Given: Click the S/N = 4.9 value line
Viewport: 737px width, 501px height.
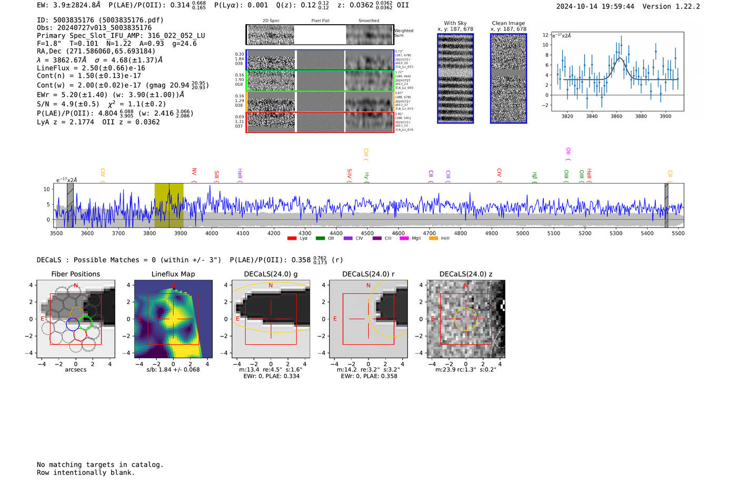Looking at the screenshot, I should tap(102, 104).
